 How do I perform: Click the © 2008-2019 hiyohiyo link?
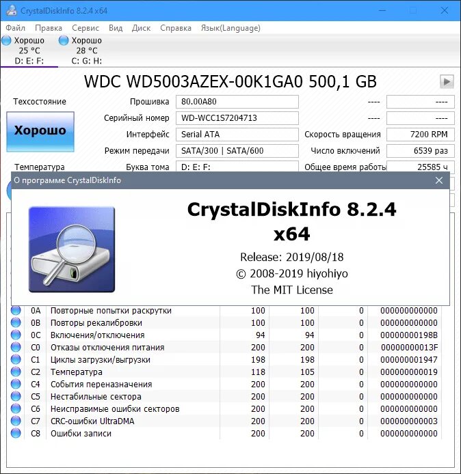pos(292,274)
